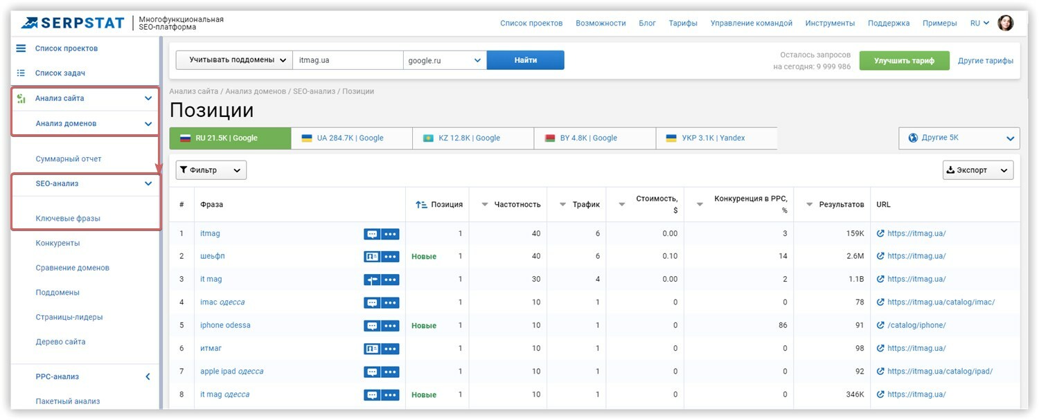Open the RU language dropdown
The image size is (1039, 420).
click(x=979, y=24)
